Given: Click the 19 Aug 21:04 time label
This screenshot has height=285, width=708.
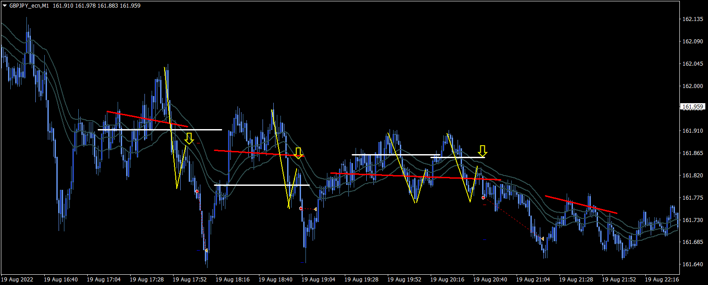Looking at the screenshot, I should [x=533, y=280].
